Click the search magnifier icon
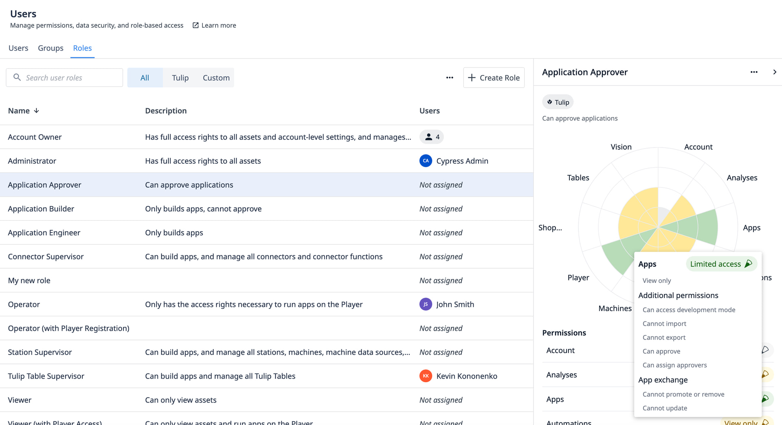 (x=17, y=77)
